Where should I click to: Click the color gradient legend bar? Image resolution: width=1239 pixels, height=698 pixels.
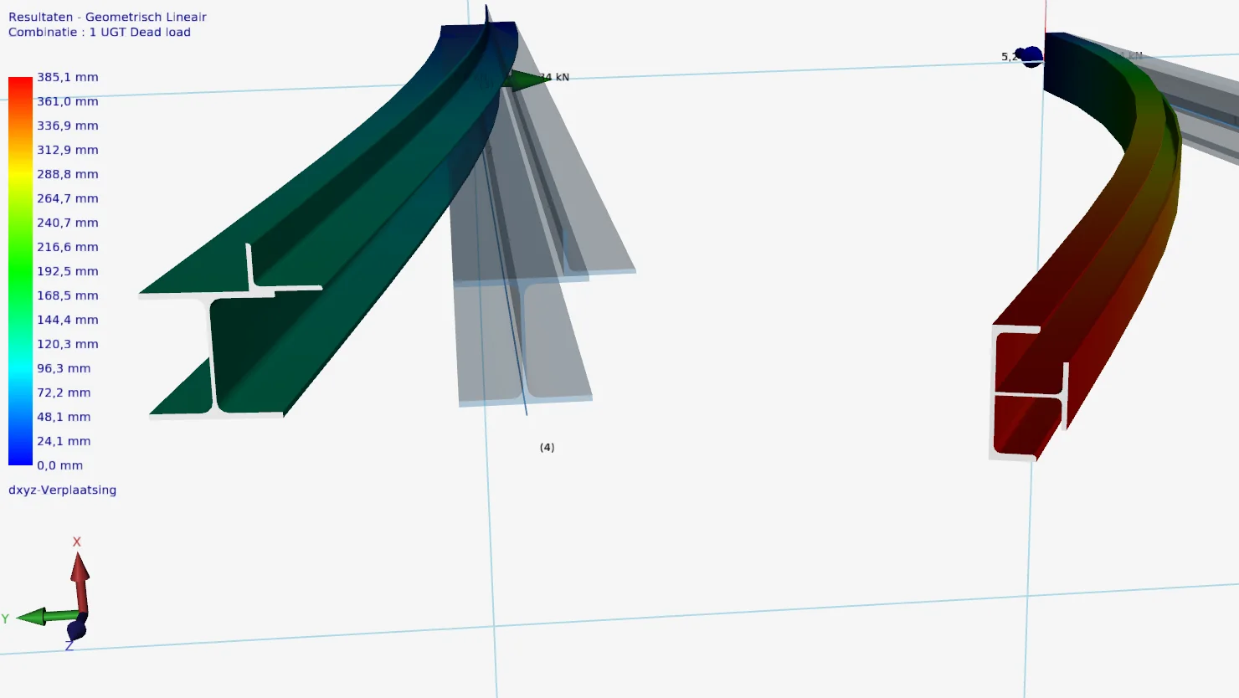tap(20, 271)
